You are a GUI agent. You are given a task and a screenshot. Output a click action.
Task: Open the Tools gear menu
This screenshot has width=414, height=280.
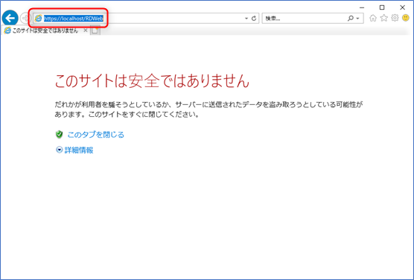click(395, 18)
